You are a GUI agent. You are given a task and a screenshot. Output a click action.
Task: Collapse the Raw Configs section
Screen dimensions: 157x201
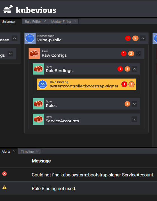click(x=139, y=54)
